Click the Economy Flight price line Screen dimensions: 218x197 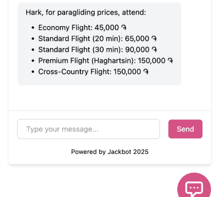pos(82,28)
